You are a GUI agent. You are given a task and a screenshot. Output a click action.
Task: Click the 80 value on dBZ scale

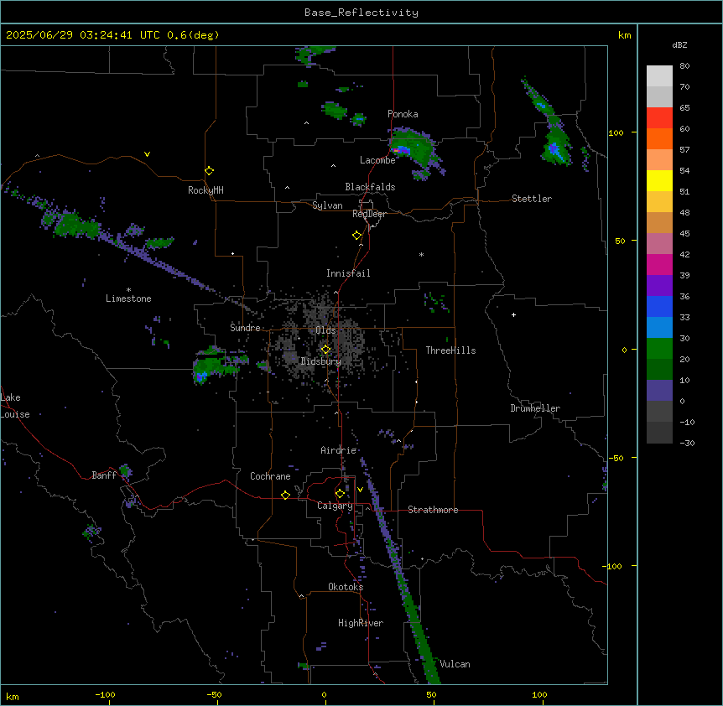(684, 66)
